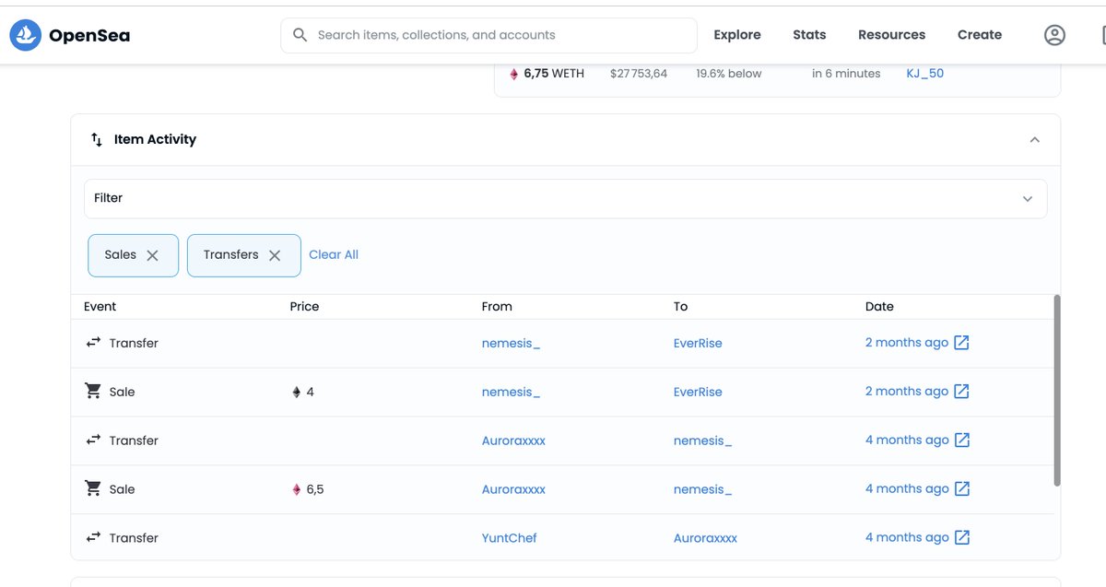Open Auroraxxxx recipient in YuntChef transfer row
This screenshot has height=587, width=1106.
pyautogui.click(x=705, y=537)
